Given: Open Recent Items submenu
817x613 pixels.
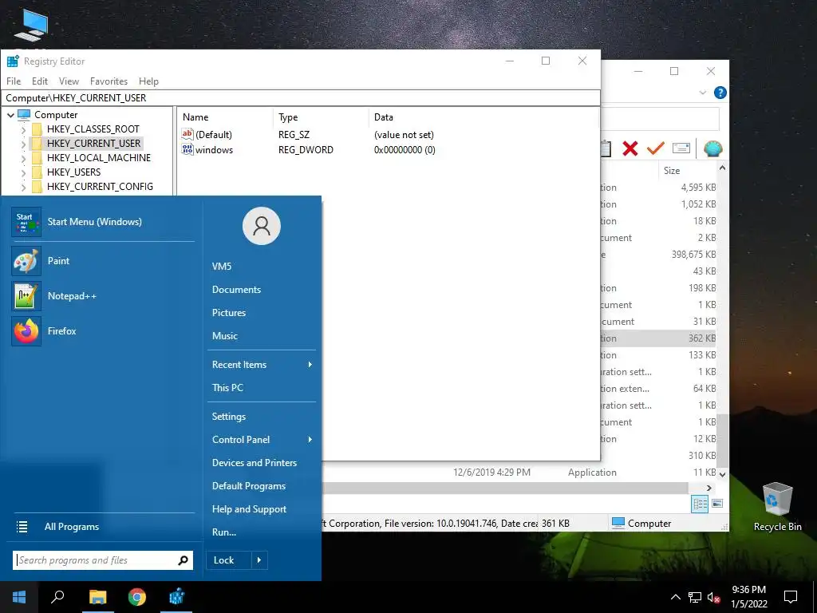Looking at the screenshot, I should coord(262,364).
